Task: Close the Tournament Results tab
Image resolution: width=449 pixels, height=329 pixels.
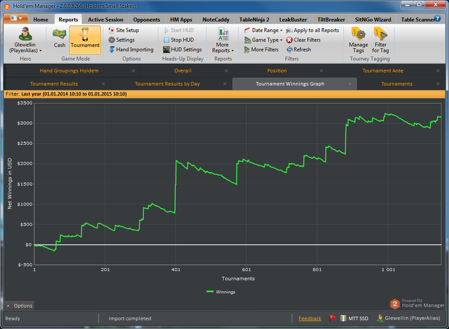Action: point(103,84)
